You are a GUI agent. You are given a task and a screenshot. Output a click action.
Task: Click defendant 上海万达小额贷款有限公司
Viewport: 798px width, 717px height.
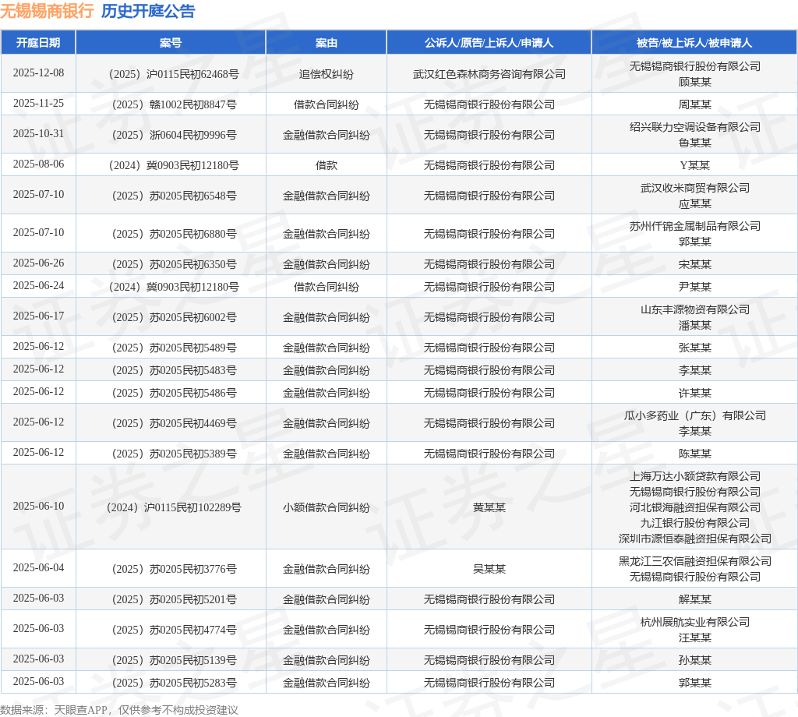click(x=694, y=476)
